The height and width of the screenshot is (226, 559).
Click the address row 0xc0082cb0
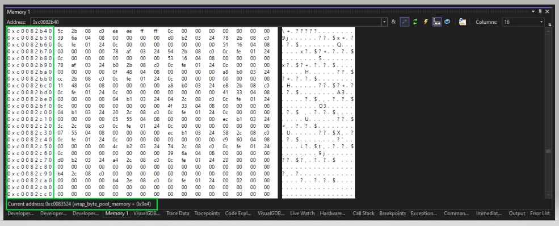(x=30, y=187)
